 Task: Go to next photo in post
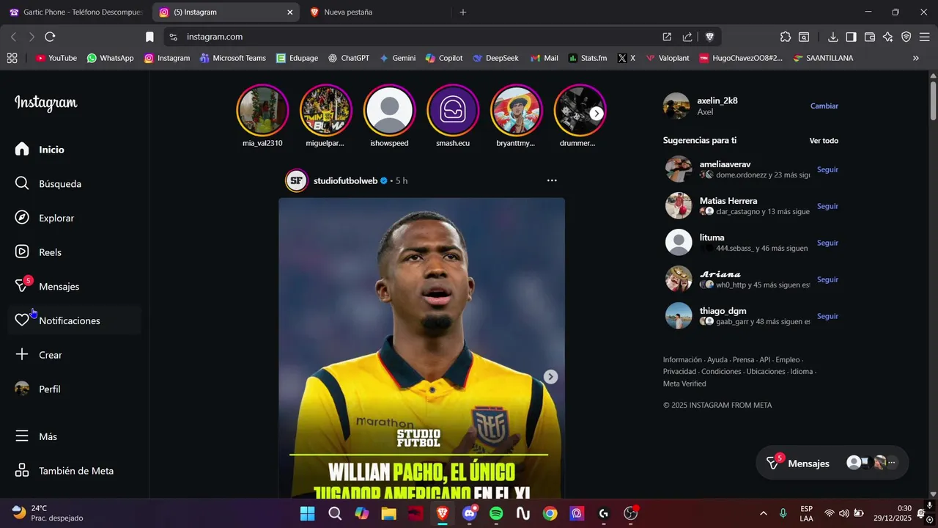click(x=550, y=377)
